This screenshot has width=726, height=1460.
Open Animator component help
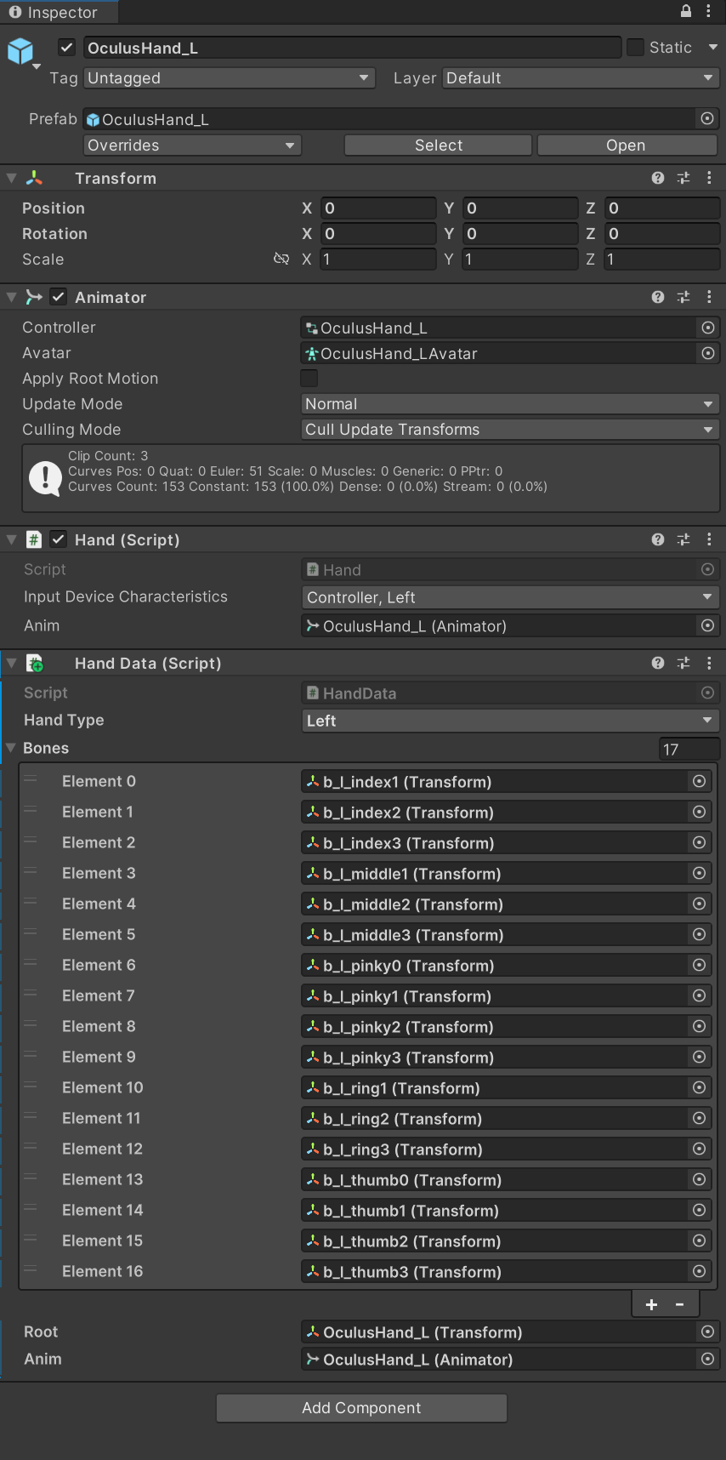point(658,297)
